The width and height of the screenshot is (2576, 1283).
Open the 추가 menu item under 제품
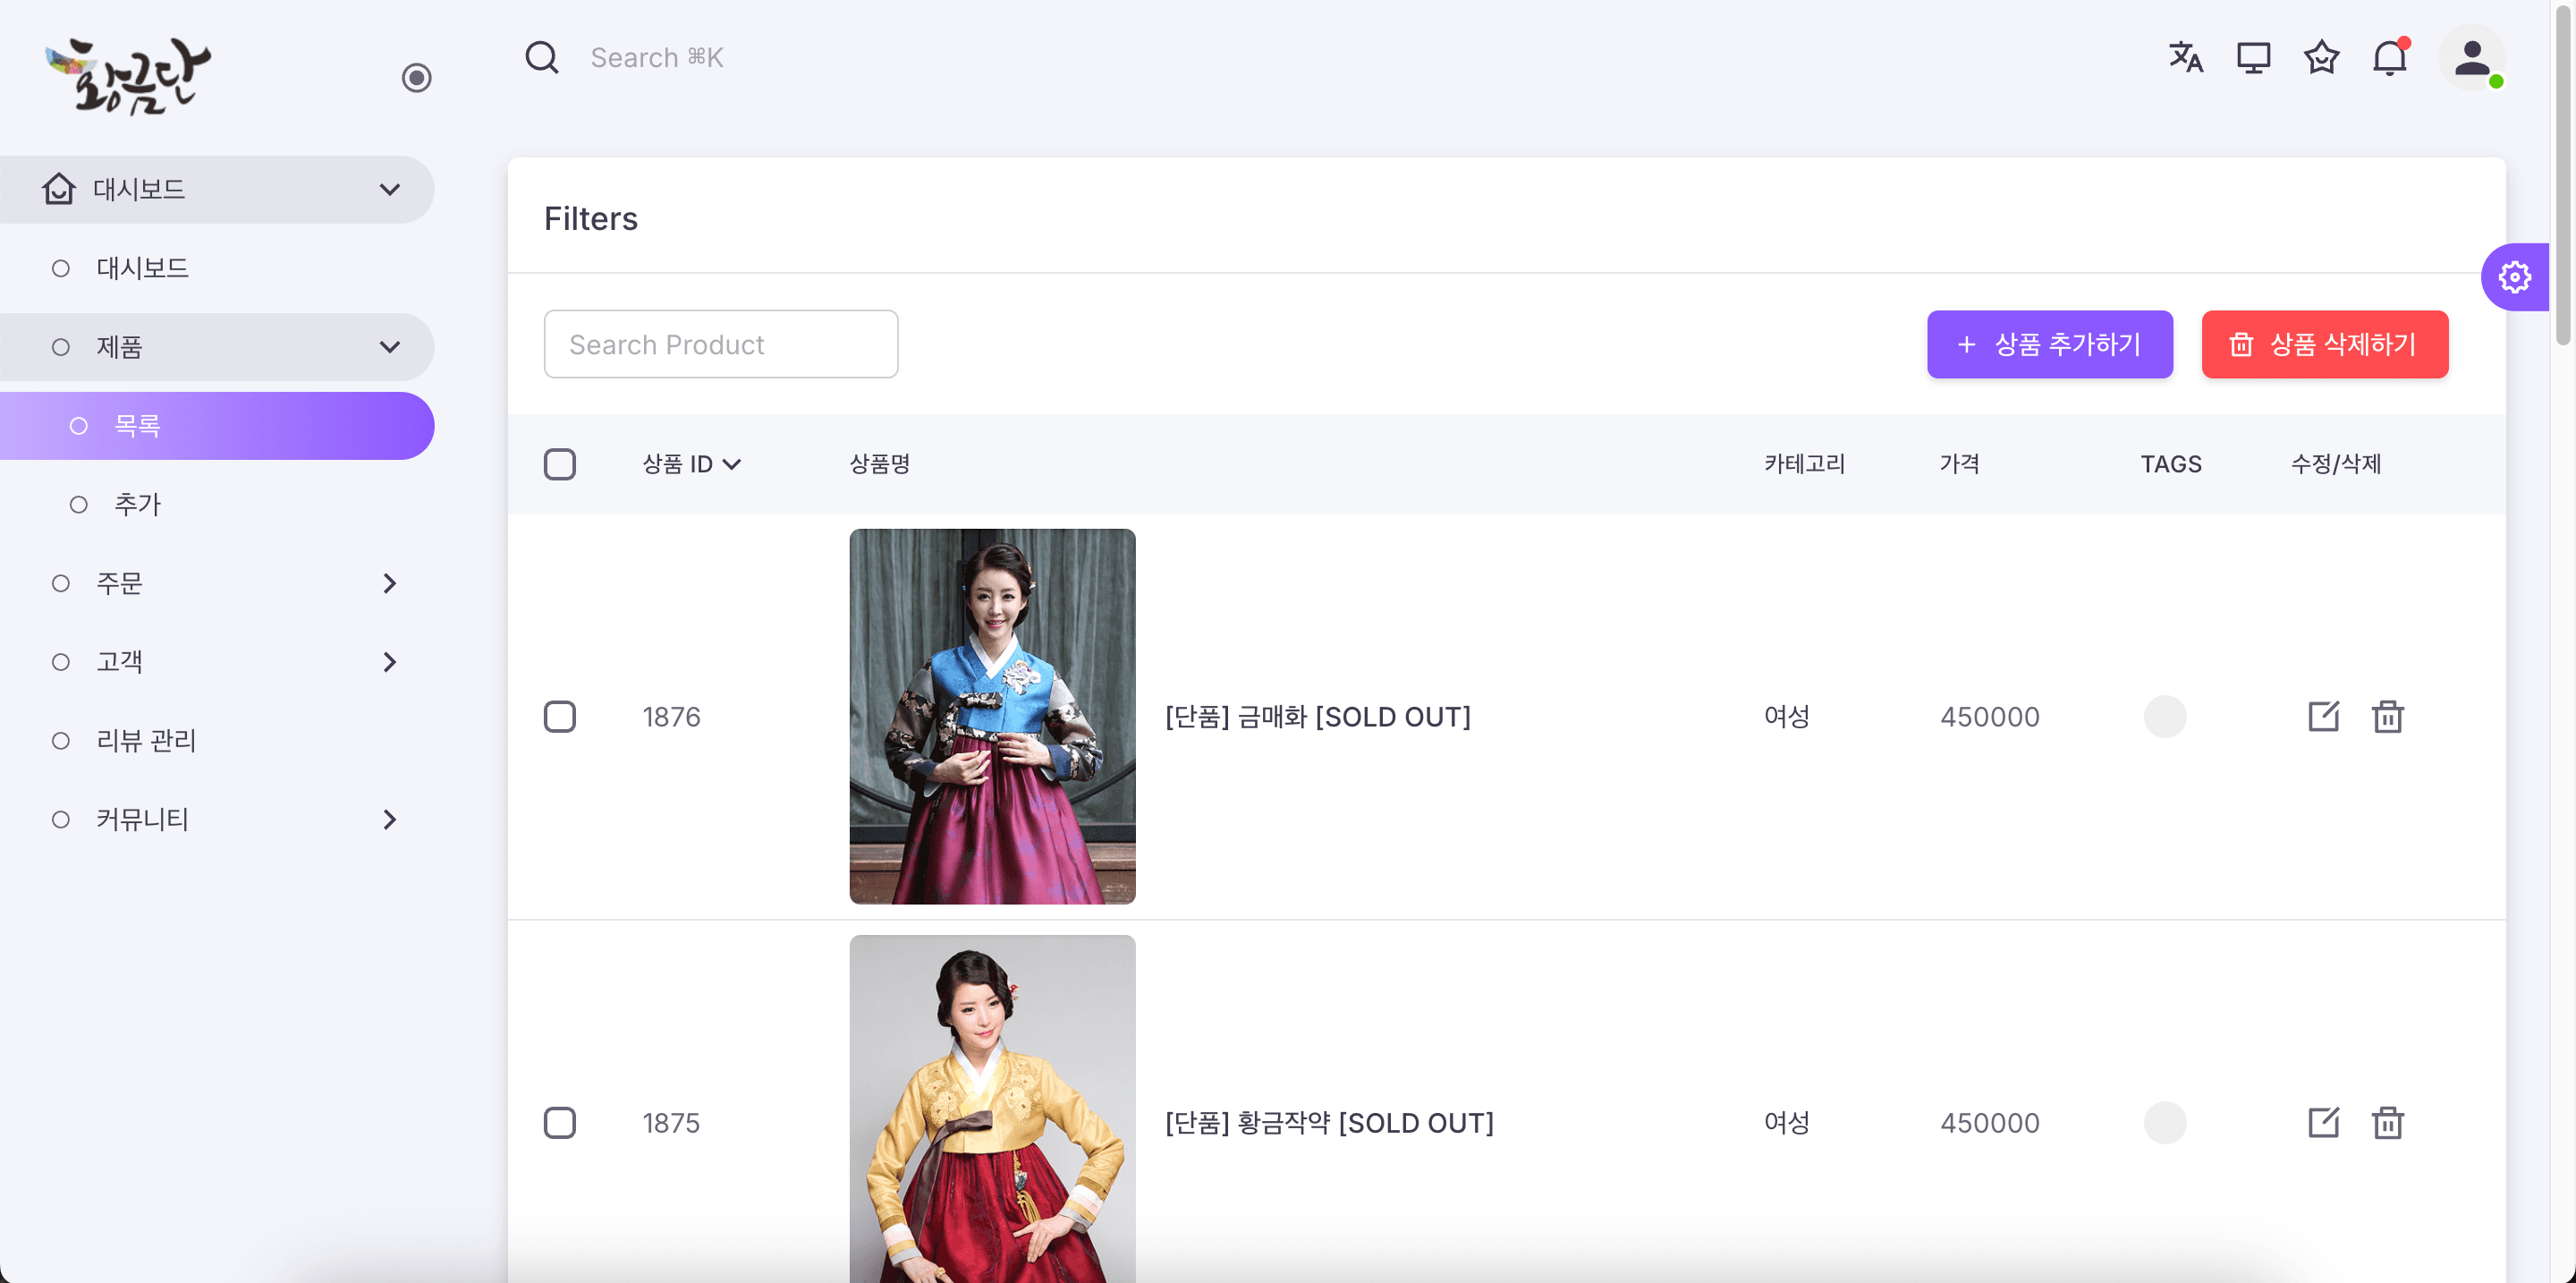coord(137,504)
